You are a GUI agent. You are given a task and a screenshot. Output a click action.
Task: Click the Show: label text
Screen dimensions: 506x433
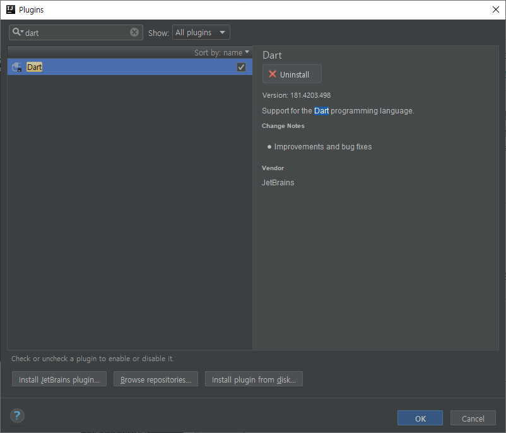point(158,33)
